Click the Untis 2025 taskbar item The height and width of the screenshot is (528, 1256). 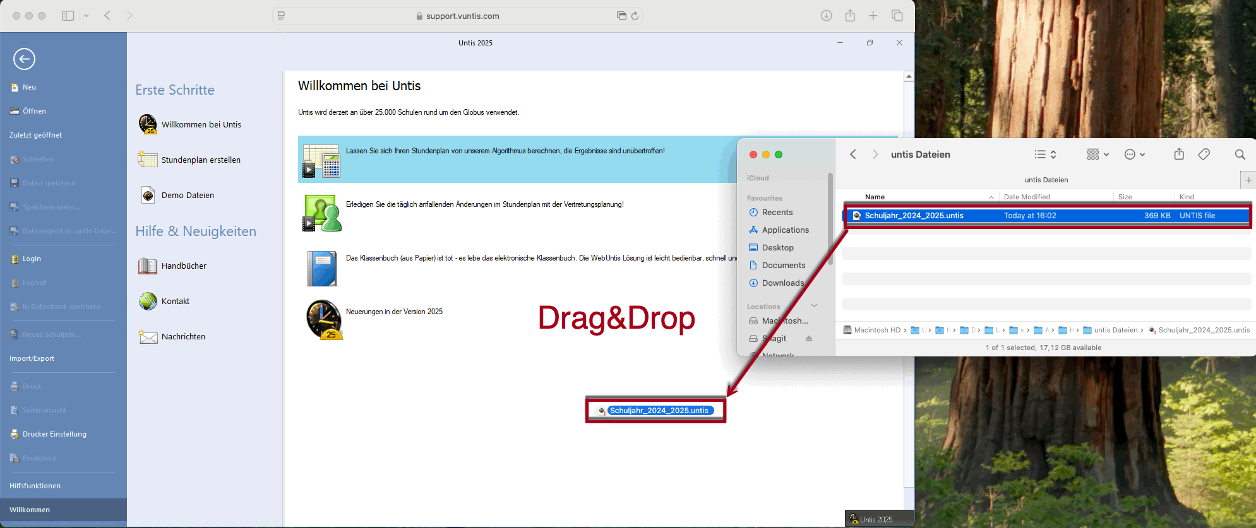pos(879,519)
